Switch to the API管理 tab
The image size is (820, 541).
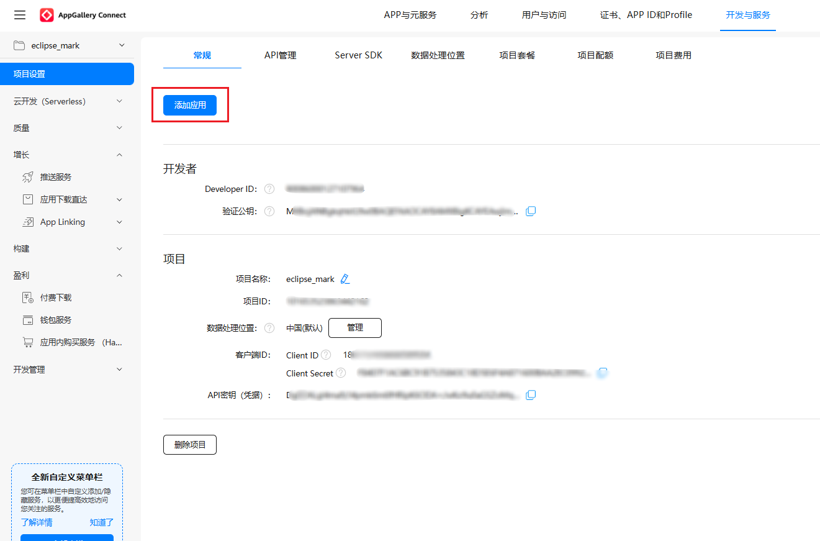281,55
